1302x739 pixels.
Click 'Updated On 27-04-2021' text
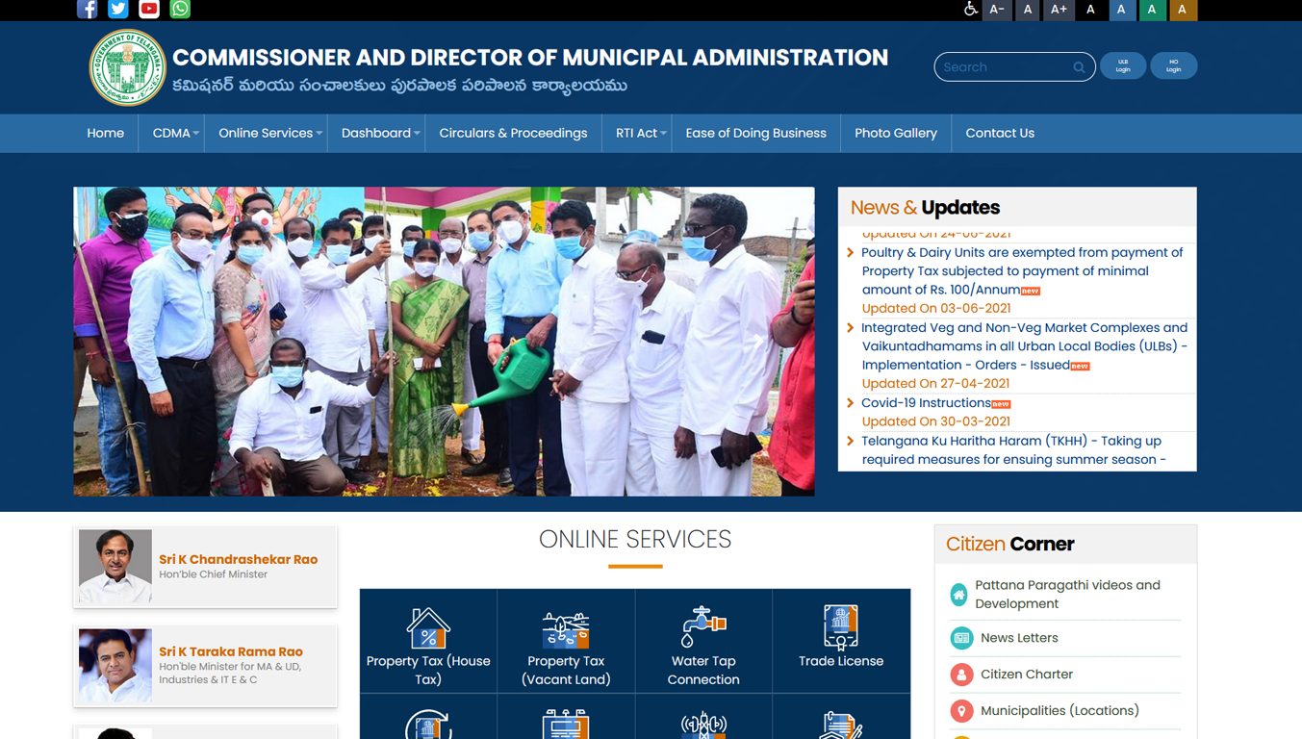pyautogui.click(x=935, y=384)
